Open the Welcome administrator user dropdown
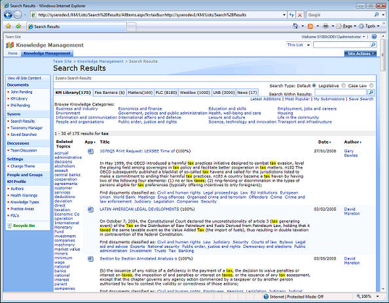389x303 pixels. coord(333,37)
